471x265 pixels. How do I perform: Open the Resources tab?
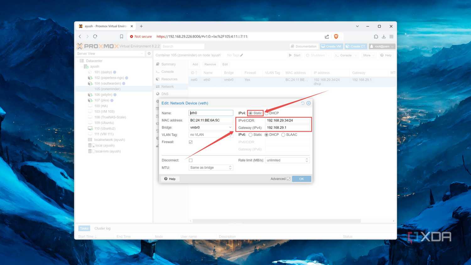click(169, 79)
